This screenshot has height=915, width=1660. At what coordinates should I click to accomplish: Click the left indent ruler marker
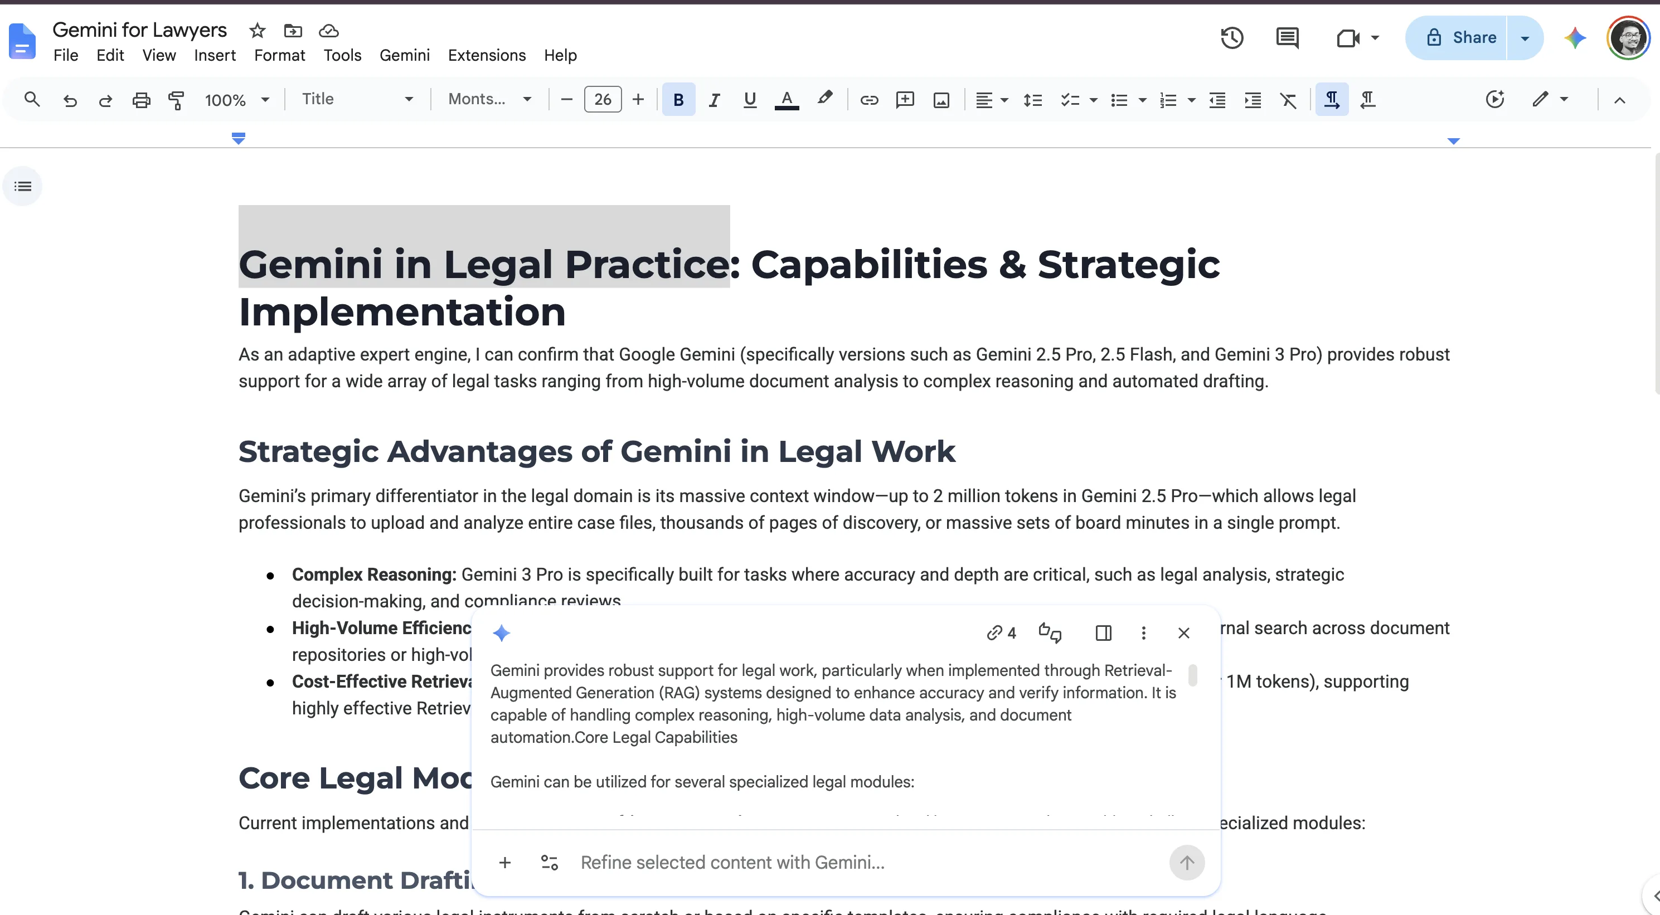pos(239,138)
